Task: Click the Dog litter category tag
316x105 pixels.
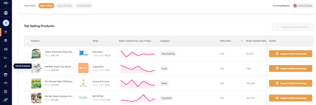Action: (167, 98)
